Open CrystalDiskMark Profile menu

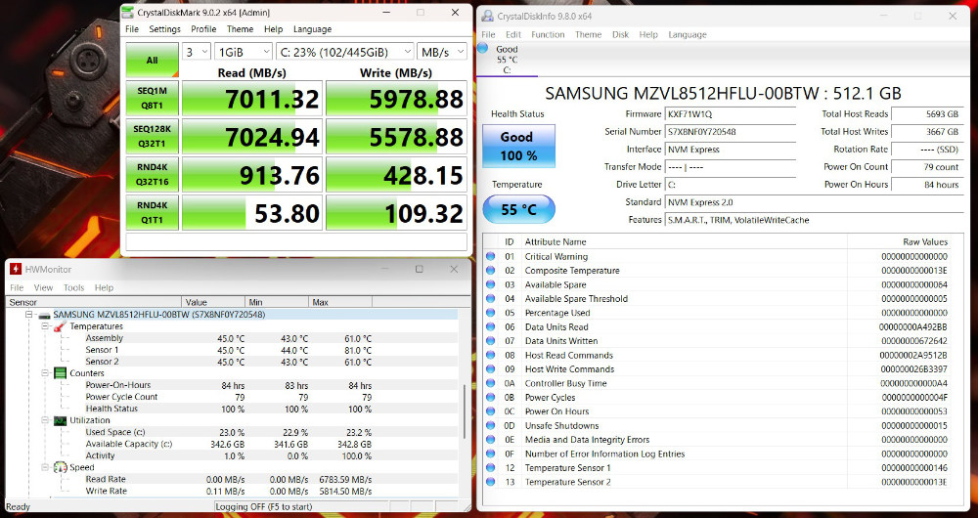pyautogui.click(x=203, y=29)
